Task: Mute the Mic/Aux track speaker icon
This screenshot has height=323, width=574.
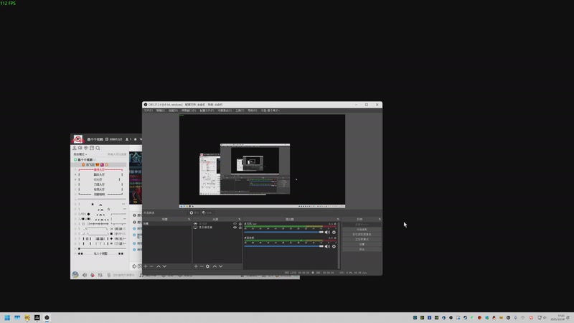Action: point(327,232)
